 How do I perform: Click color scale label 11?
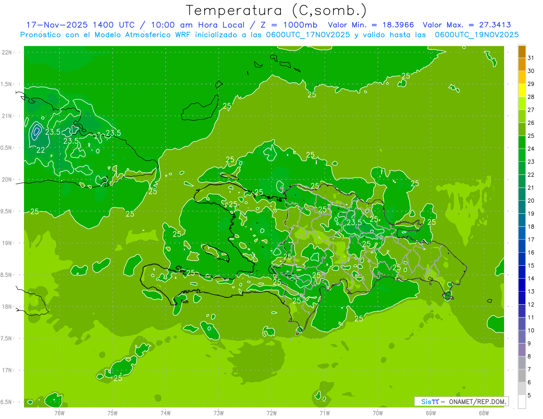pos(531,318)
